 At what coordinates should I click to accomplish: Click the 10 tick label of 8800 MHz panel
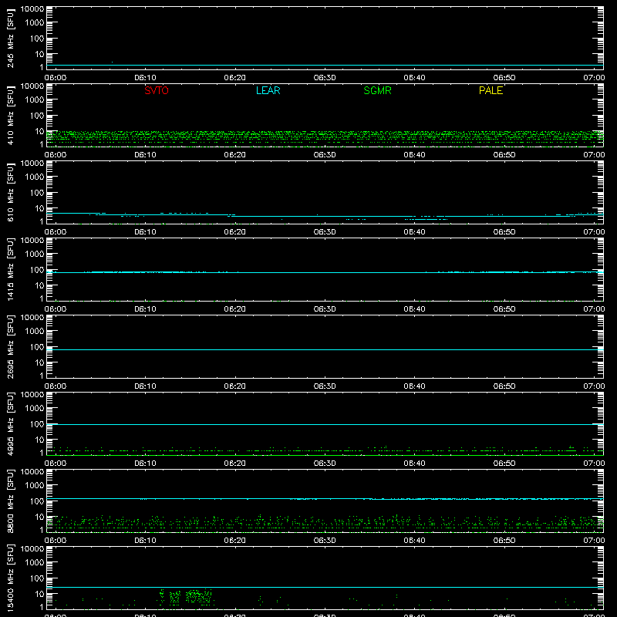tap(40, 517)
